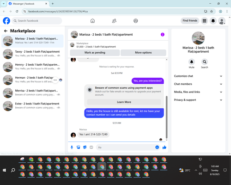Expand Media, files and links section
The image size is (231, 185).
tap(198, 92)
